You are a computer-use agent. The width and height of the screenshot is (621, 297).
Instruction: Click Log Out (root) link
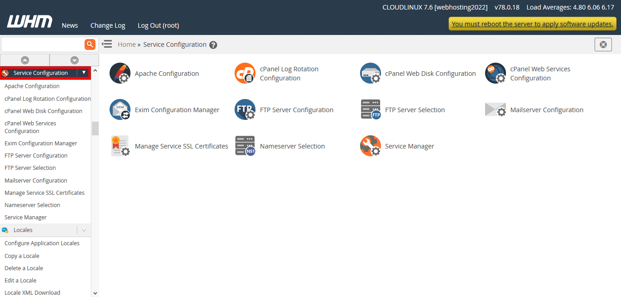pos(158,25)
